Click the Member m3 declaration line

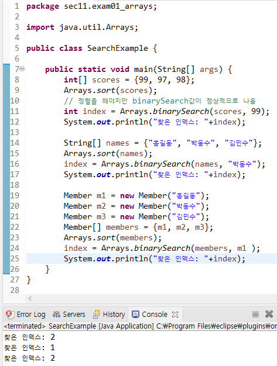coord(136,216)
